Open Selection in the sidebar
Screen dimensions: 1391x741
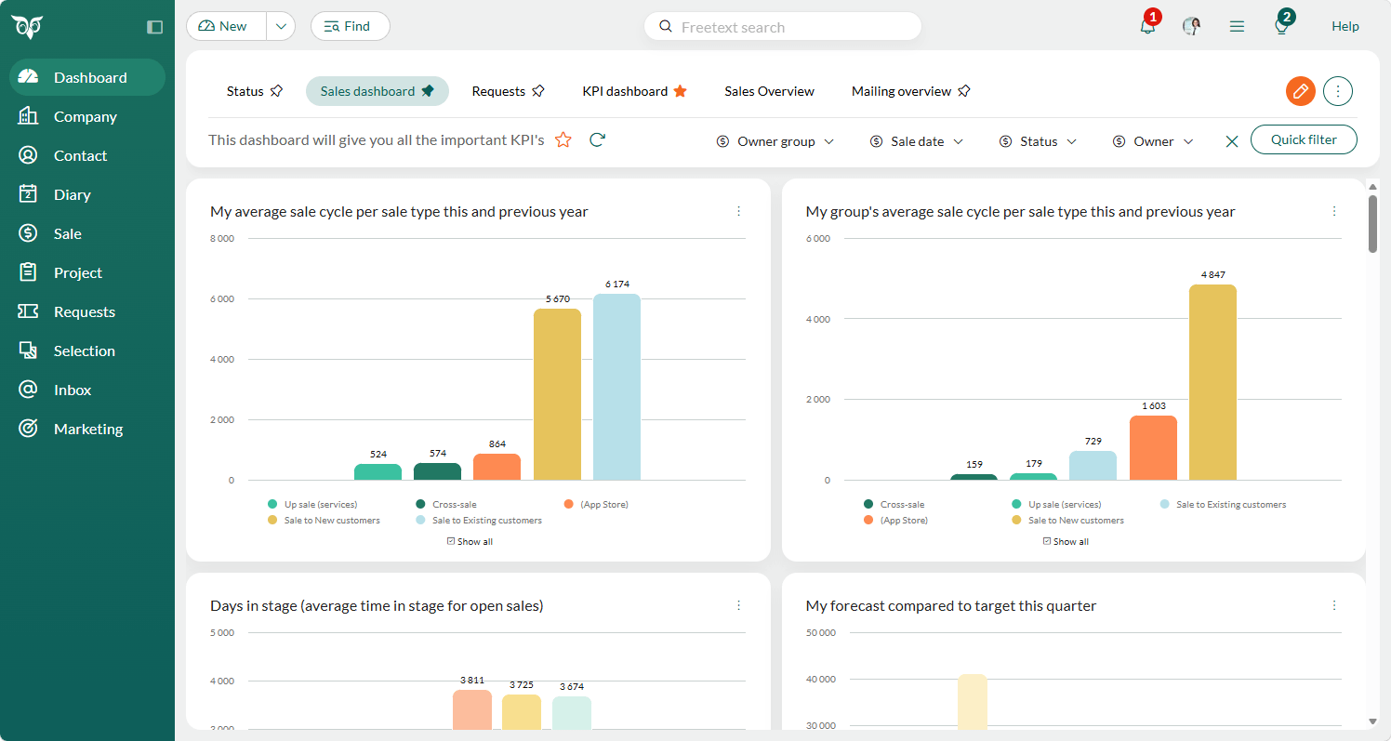87,351
